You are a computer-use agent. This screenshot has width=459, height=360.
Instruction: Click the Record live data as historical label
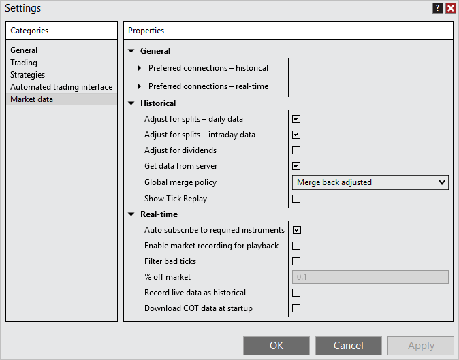tap(195, 293)
